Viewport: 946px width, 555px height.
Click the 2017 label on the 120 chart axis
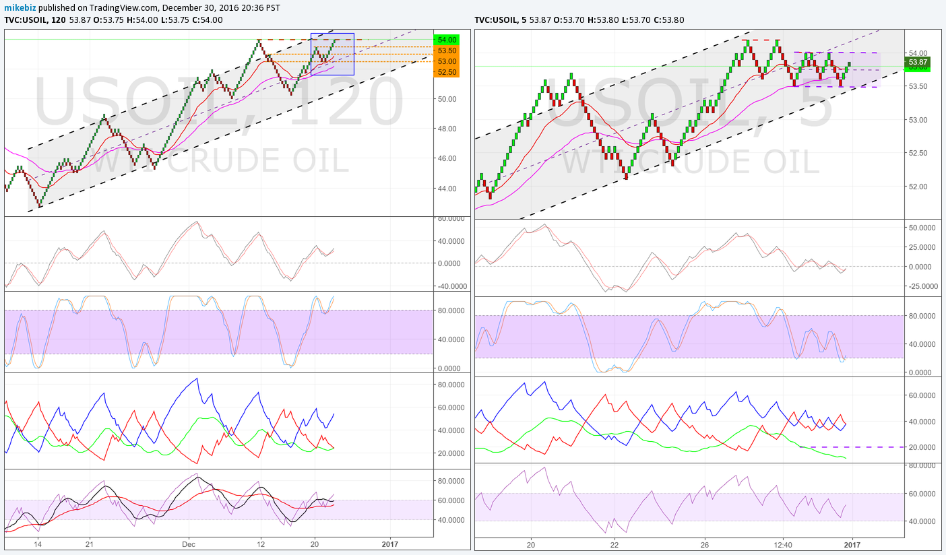[x=389, y=543]
